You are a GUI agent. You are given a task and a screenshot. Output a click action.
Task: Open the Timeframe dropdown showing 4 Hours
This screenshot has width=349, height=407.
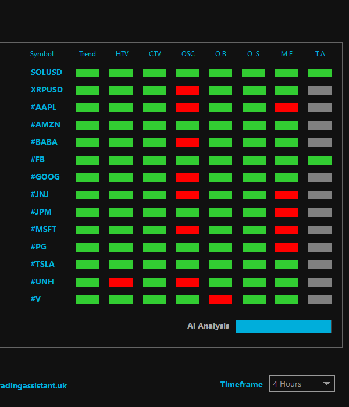click(x=302, y=383)
